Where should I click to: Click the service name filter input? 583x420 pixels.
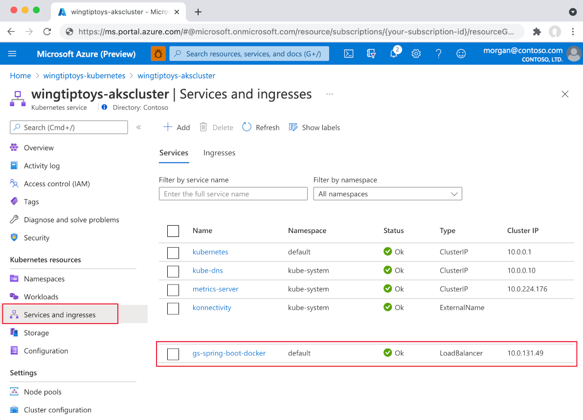233,193
